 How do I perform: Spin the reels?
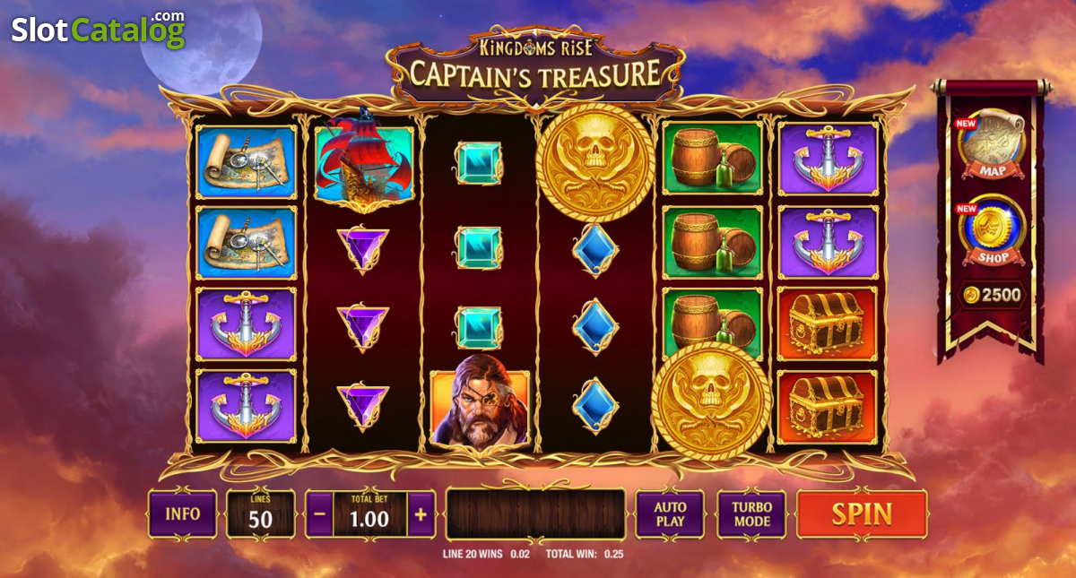862,514
